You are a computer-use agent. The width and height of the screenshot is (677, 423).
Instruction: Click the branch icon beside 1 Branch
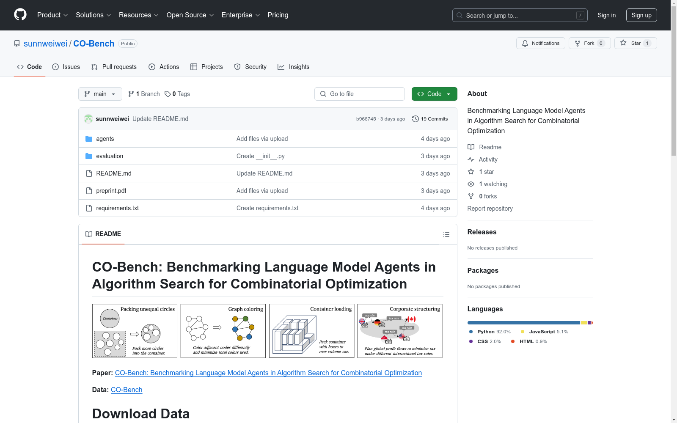[x=131, y=94]
